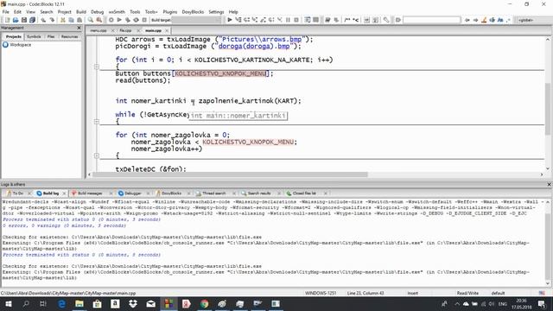Screen dimensions: 553x311
Task: Open the Build menu
Action: [x=81, y=11]
